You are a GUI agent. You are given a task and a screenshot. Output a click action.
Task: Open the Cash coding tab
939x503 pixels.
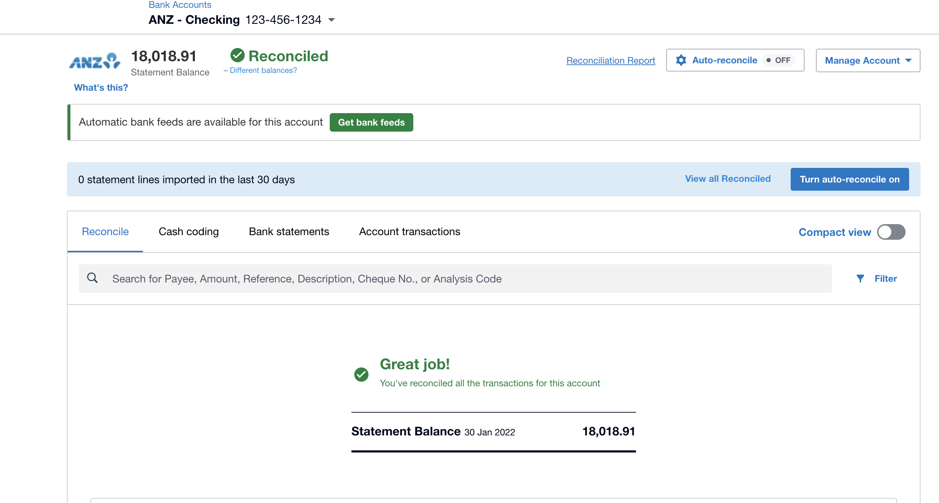[189, 232]
